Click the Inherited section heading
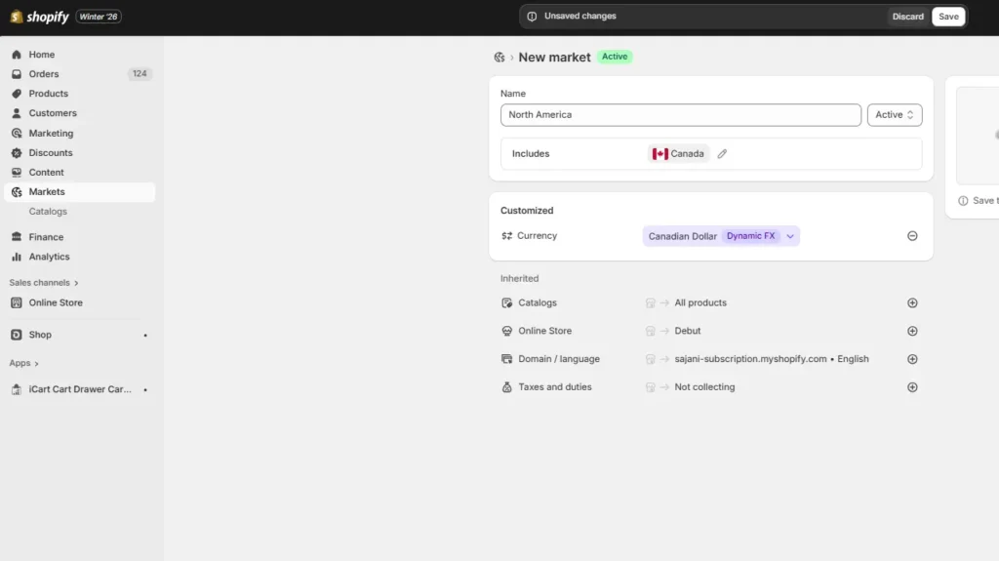Viewport: 999px width, 561px height. 519,279
